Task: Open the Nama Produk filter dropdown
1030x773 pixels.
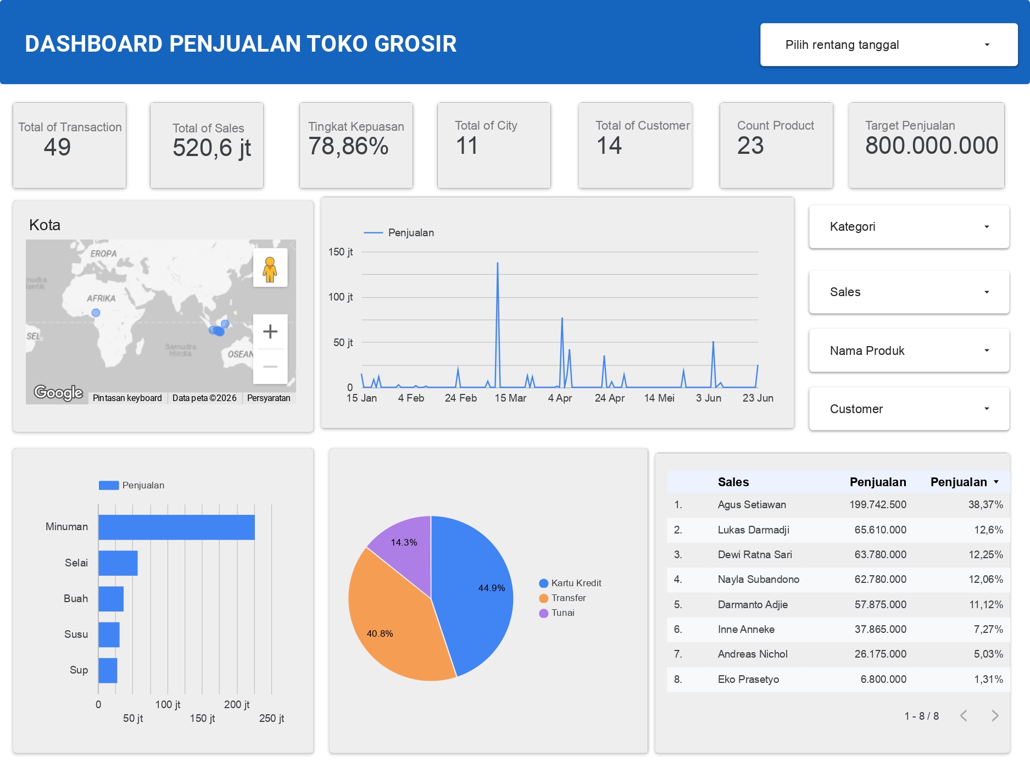Action: (x=909, y=351)
